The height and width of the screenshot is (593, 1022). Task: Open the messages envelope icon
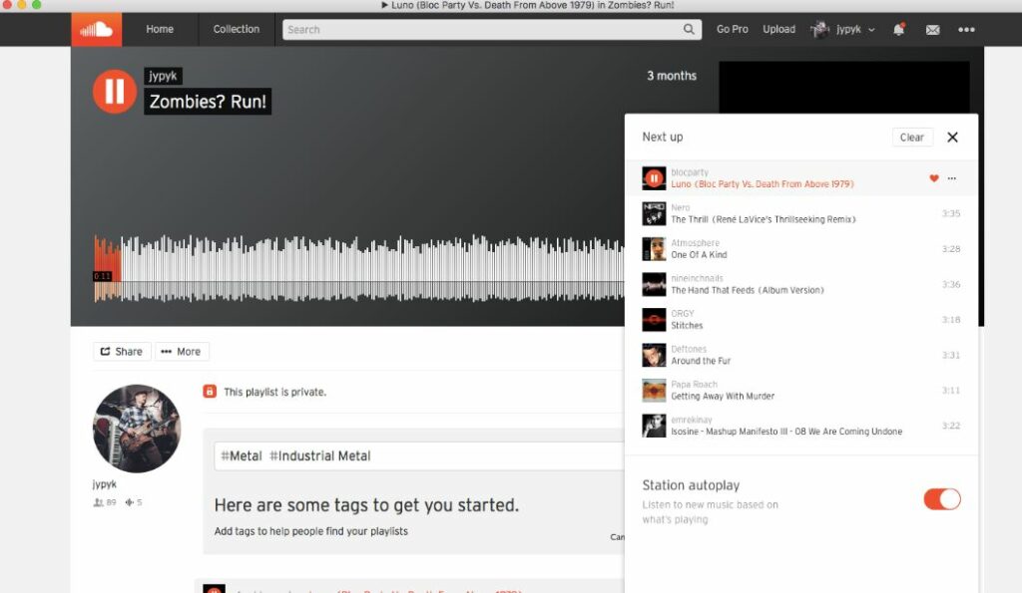click(933, 29)
